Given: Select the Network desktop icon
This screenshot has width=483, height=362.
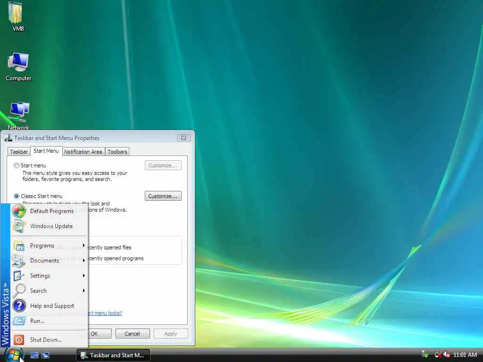Looking at the screenshot, I should coord(18,112).
